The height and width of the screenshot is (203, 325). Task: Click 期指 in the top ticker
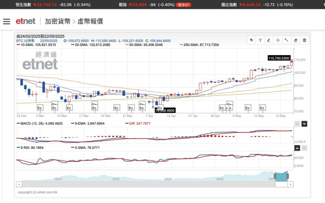point(123,4)
